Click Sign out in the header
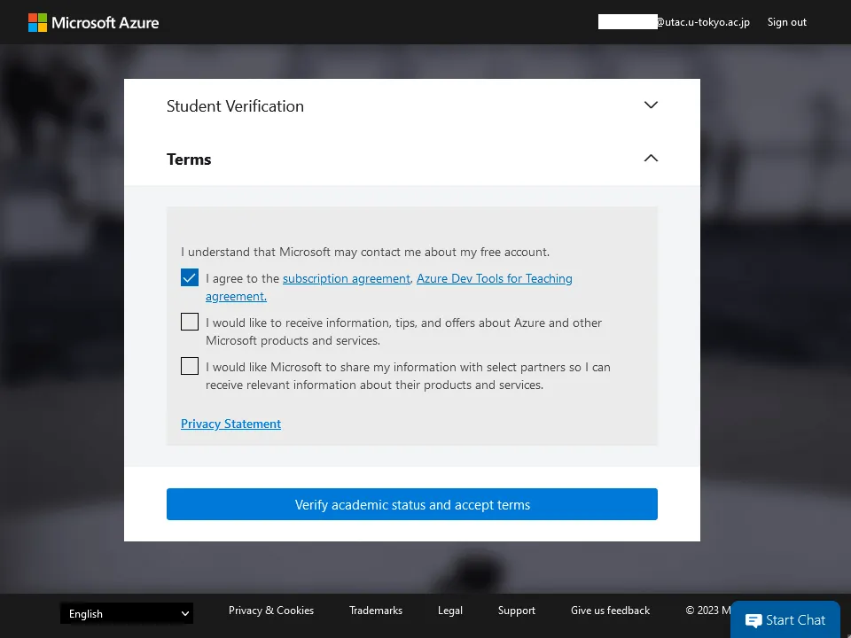Screen dimensions: 851x638 coord(786,22)
